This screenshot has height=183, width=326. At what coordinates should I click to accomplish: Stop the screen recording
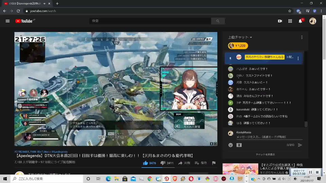(317, 172)
